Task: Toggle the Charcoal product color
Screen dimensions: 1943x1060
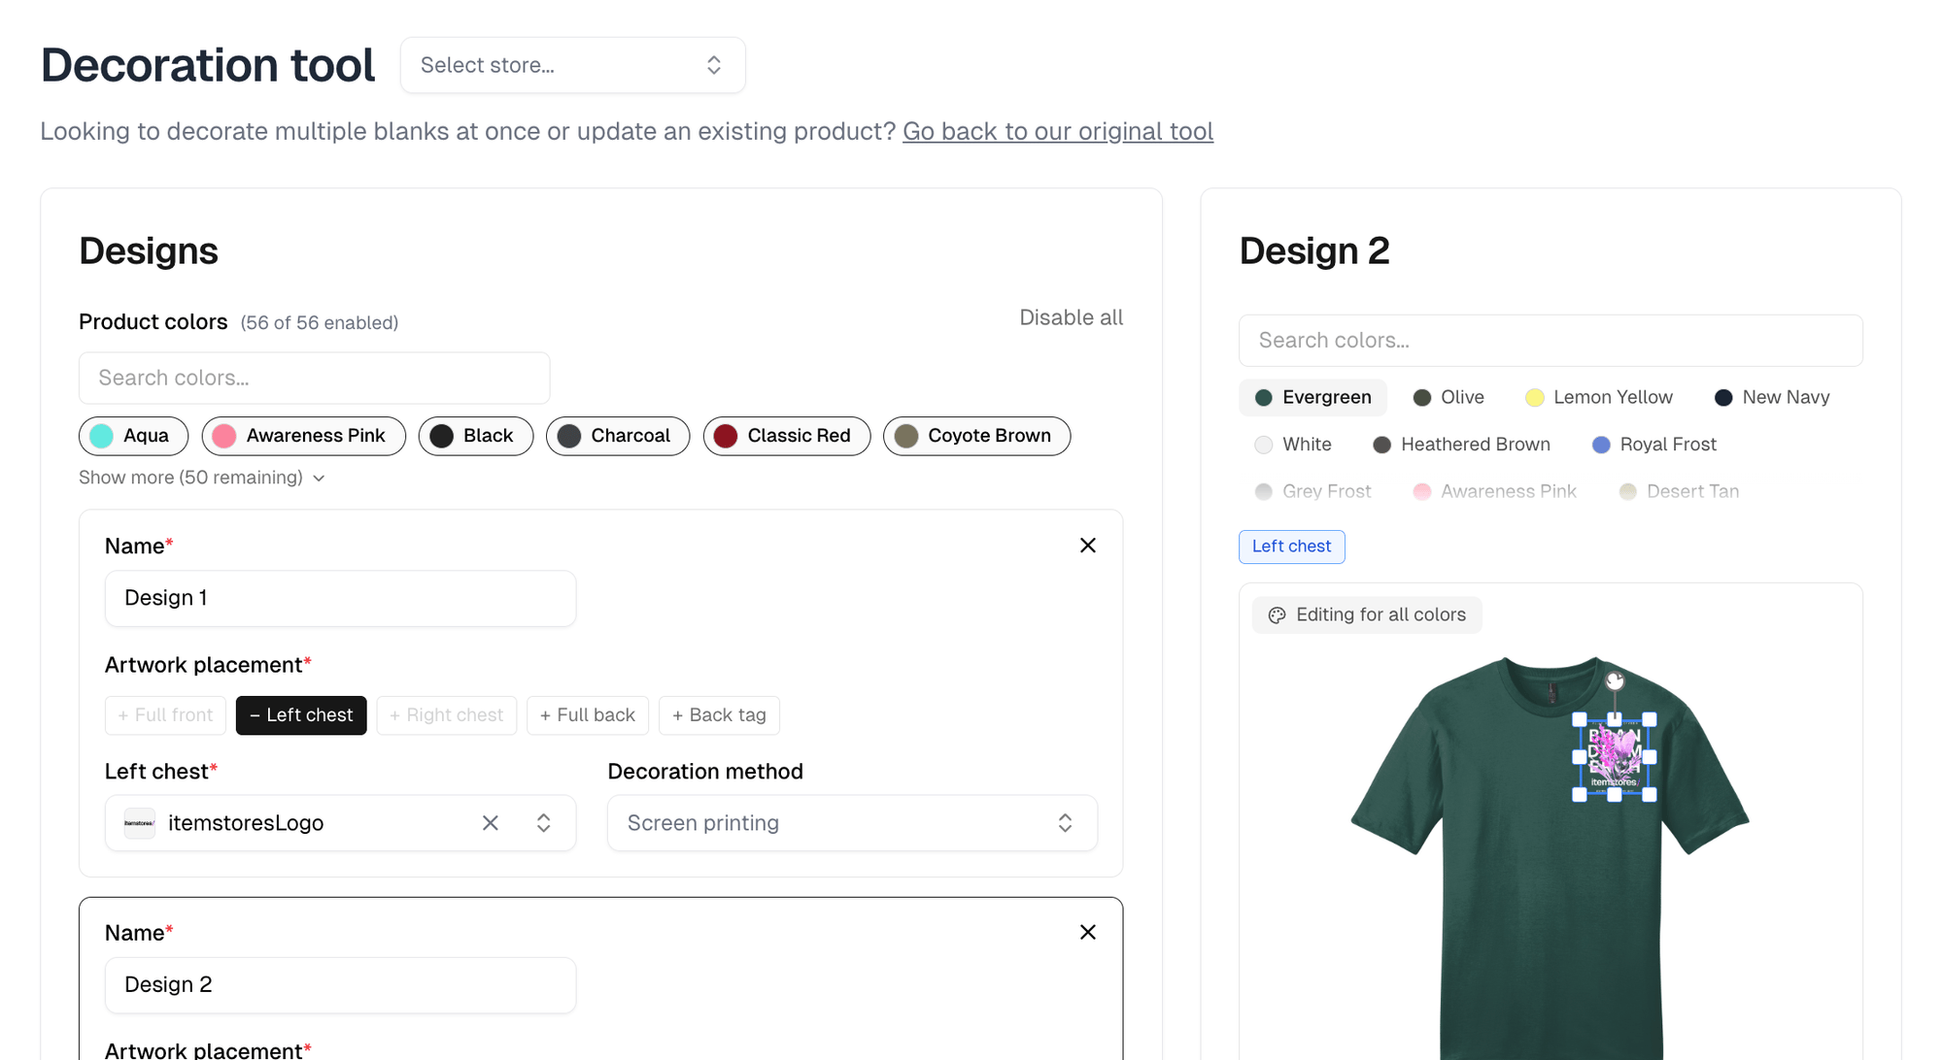Action: 618,436
